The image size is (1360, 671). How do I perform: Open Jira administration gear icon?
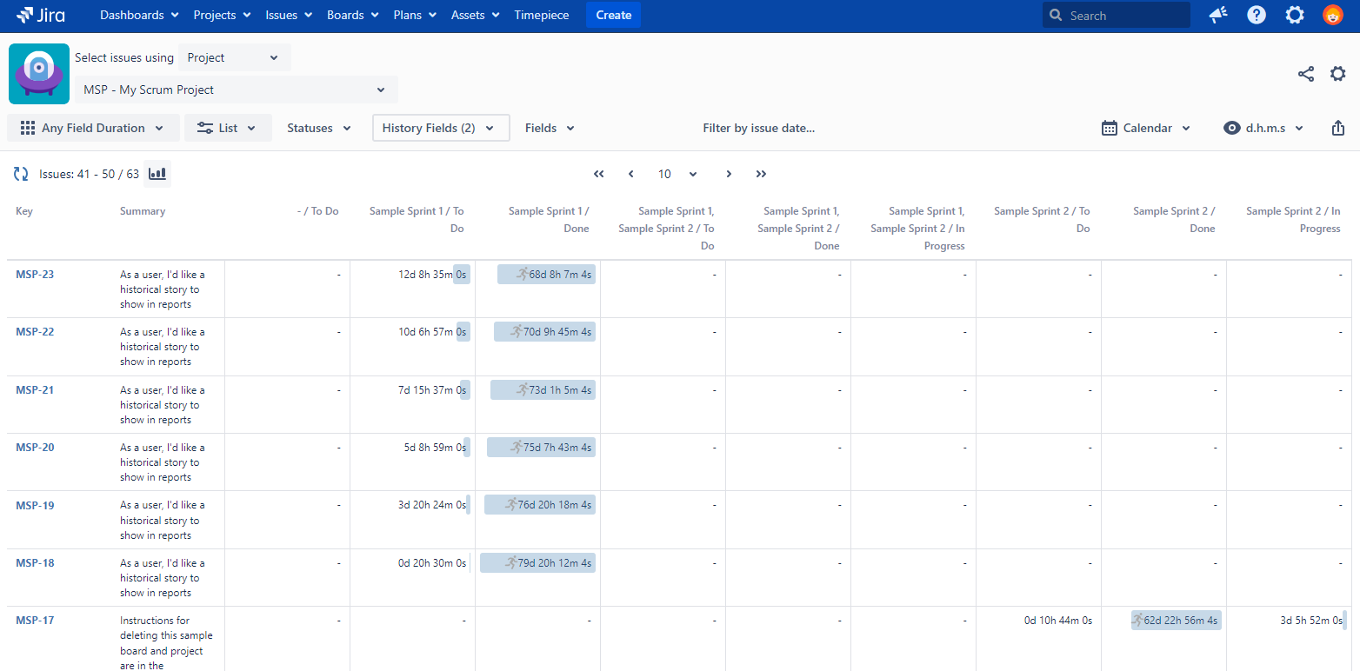(x=1295, y=15)
